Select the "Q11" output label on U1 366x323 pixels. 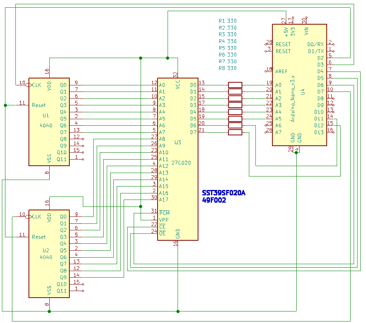(62, 160)
